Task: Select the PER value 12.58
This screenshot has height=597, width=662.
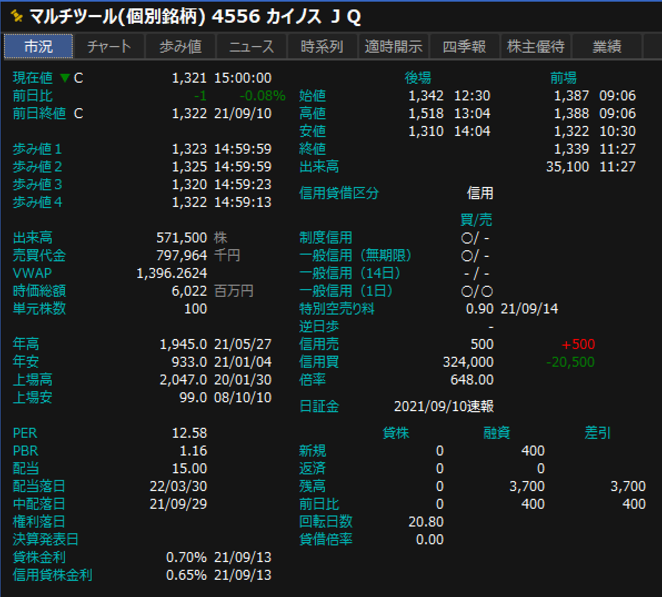Action: (x=189, y=433)
